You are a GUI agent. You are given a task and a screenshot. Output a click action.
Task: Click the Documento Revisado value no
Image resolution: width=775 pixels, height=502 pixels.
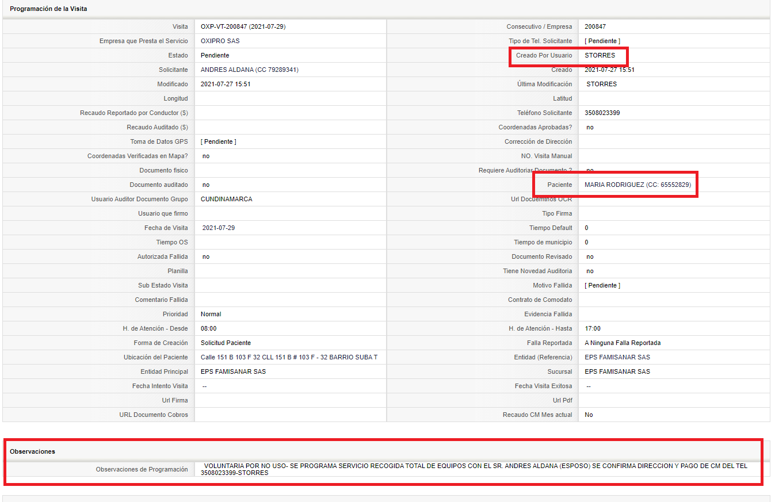pos(590,256)
